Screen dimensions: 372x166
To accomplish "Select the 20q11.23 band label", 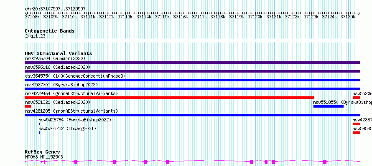I will [x=35, y=36].
